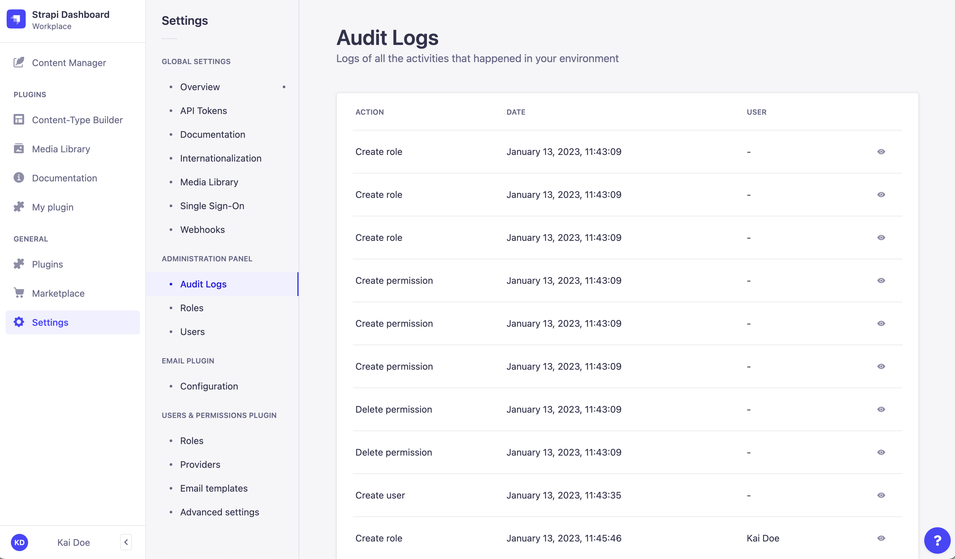
Task: View details of the Create user entry
Action: [881, 495]
